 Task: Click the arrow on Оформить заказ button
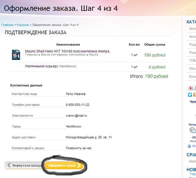pos(79,166)
